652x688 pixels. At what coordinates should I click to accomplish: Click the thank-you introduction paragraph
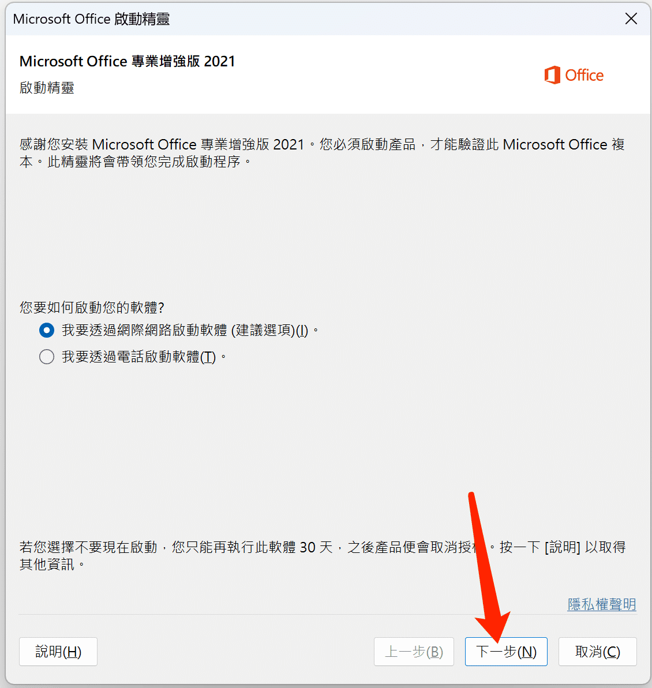(322, 153)
